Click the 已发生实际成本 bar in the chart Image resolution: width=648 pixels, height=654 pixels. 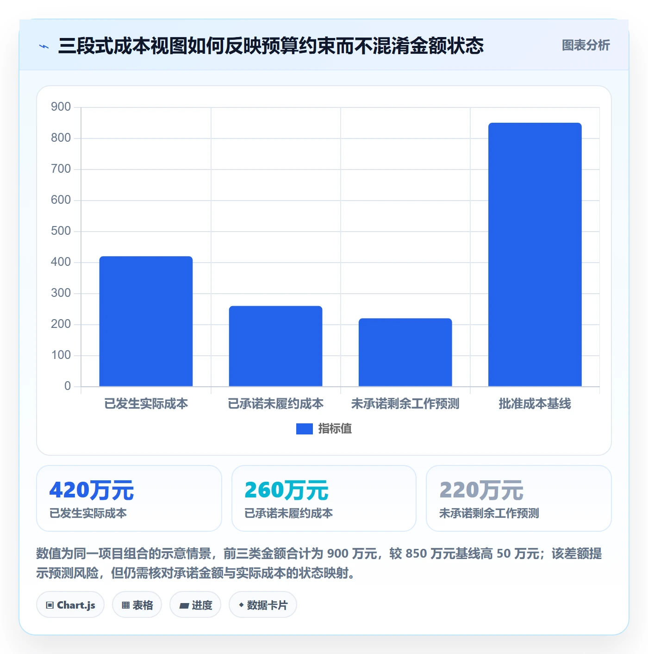point(146,321)
